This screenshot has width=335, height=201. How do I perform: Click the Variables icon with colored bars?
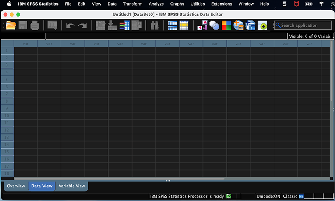124,25
